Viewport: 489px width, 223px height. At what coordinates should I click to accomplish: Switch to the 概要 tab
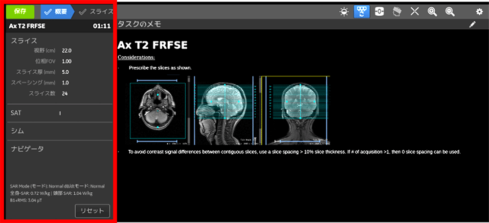(x=56, y=12)
